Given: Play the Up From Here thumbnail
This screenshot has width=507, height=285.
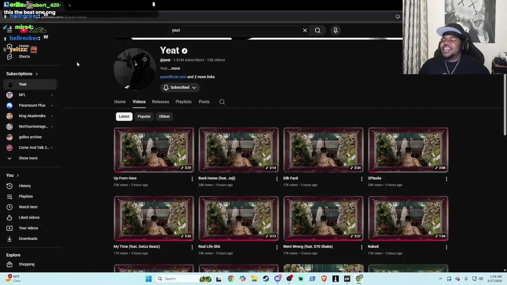Looking at the screenshot, I should (x=154, y=150).
